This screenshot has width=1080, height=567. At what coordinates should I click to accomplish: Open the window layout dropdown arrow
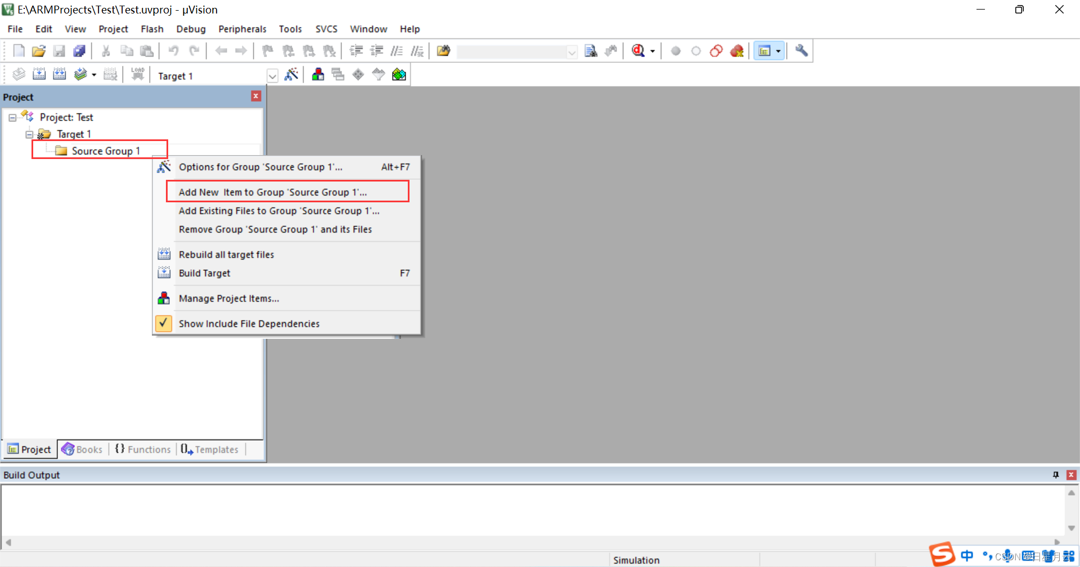[778, 51]
